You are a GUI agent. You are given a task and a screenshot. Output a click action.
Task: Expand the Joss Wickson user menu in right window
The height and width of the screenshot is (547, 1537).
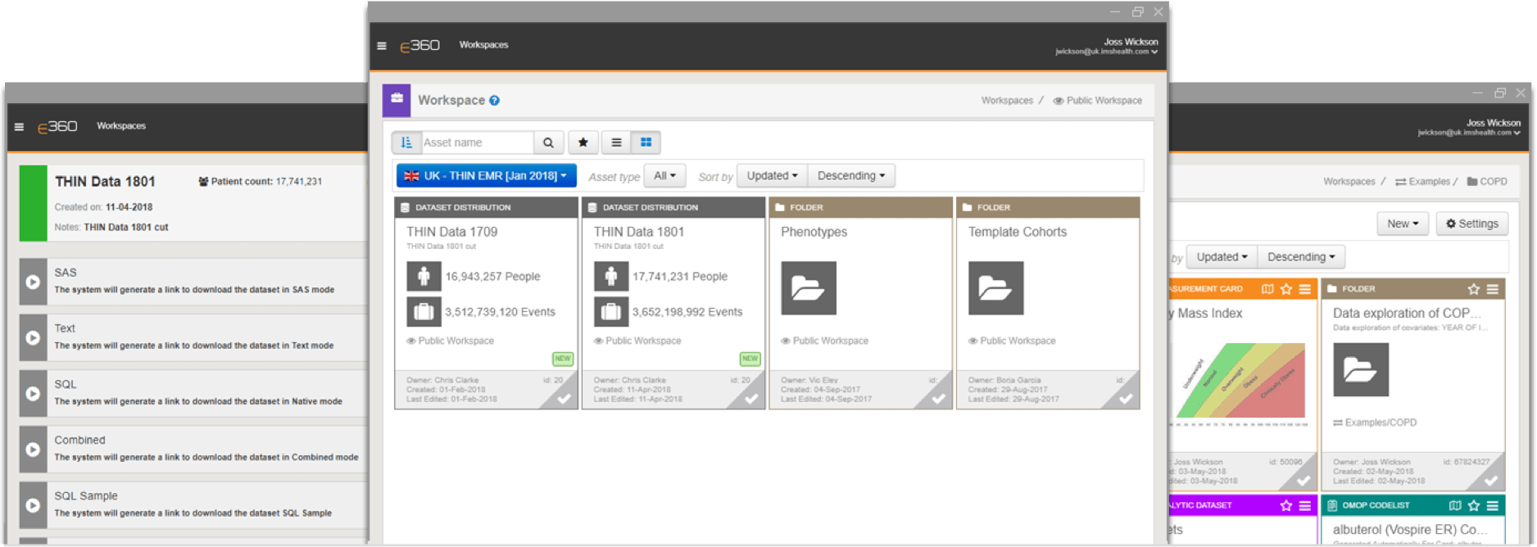1469,128
